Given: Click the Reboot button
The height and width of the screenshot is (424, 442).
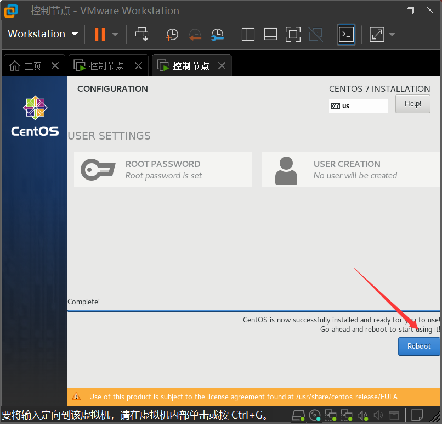Looking at the screenshot, I should point(419,347).
